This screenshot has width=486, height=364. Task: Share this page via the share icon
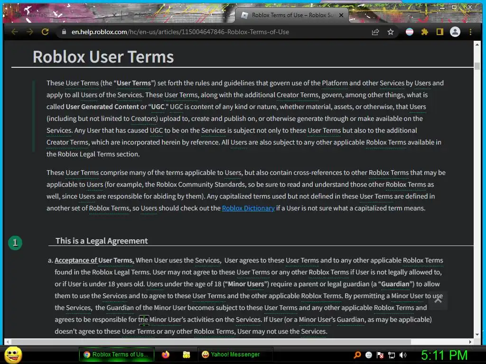[375, 32]
